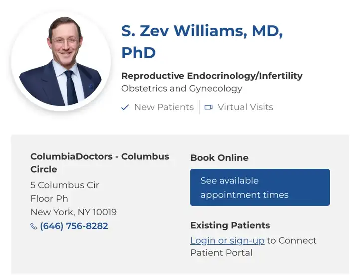Image resolution: width=359 pixels, height=279 pixels.
Task: Select the S. Zev Williams, MD, PhD heading
Action: (x=202, y=42)
